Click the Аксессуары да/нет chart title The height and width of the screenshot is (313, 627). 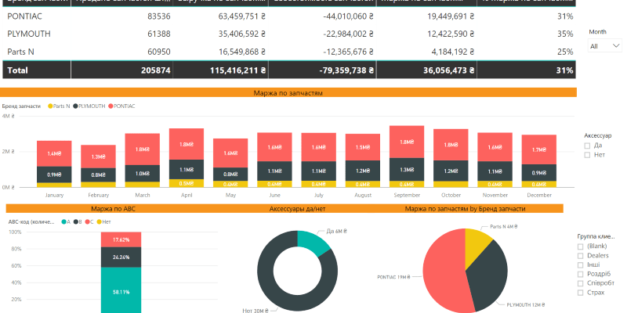pyautogui.click(x=297, y=209)
